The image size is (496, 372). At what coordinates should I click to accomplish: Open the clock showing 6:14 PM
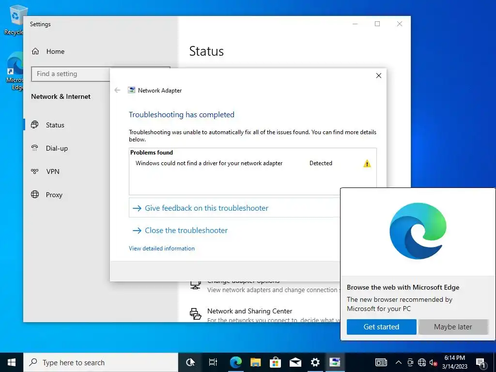pyautogui.click(x=454, y=362)
